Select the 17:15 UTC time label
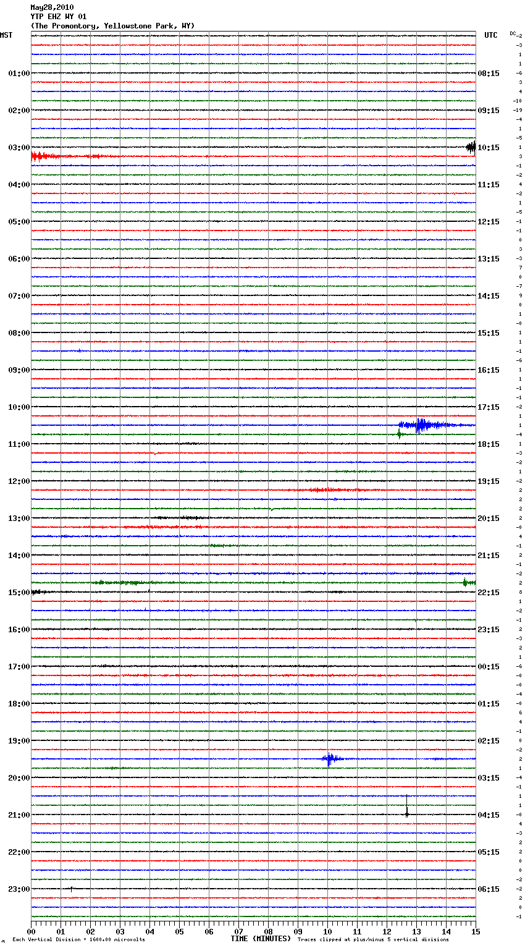This screenshot has width=525, height=948. click(489, 407)
